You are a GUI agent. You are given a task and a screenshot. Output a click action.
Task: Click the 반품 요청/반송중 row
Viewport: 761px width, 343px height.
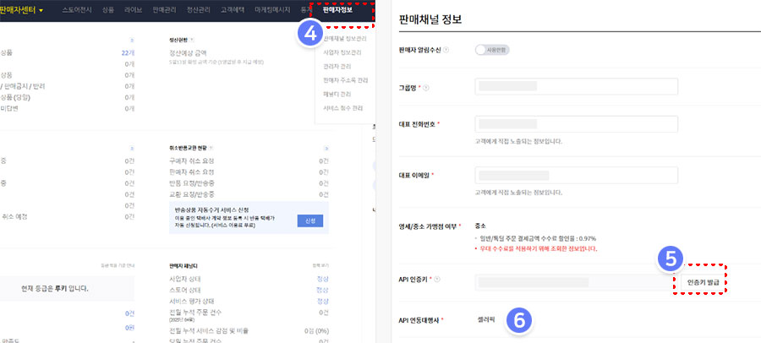(249, 183)
